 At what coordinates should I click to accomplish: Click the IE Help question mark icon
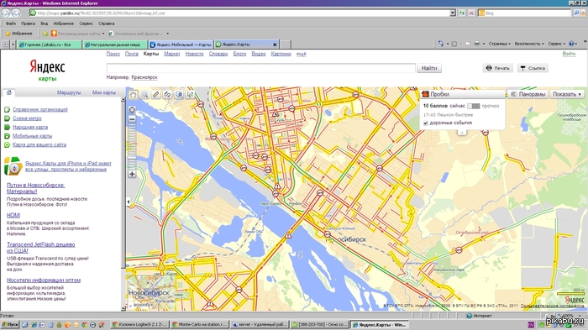click(571, 44)
